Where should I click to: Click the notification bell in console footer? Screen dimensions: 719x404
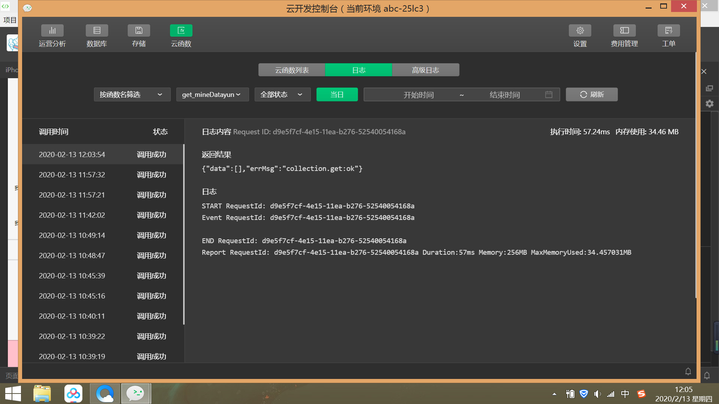688,371
